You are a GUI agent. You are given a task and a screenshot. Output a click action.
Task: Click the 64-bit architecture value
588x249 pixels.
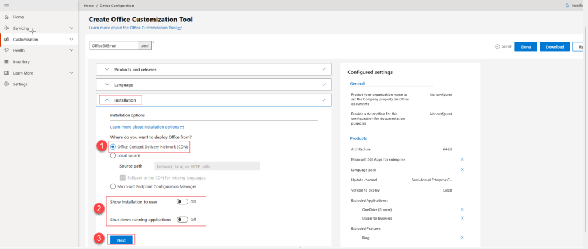[447, 149]
